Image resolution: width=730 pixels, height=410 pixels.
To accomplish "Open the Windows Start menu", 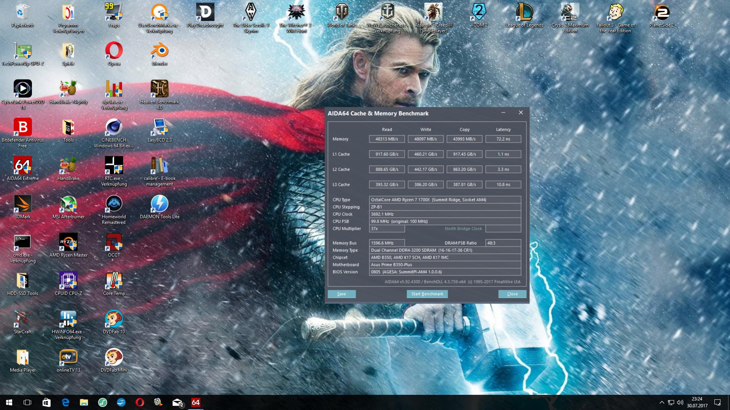I will pos(9,402).
